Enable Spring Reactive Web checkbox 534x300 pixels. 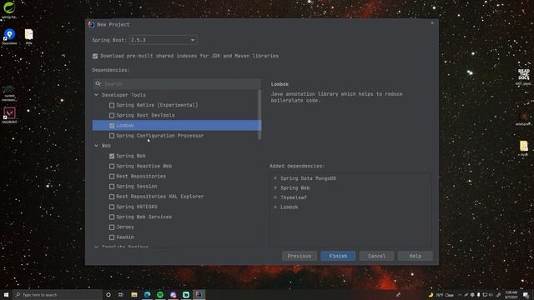[112, 167]
